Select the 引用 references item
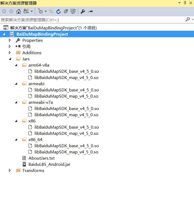Screen dimensions: 194x206 point(26,46)
